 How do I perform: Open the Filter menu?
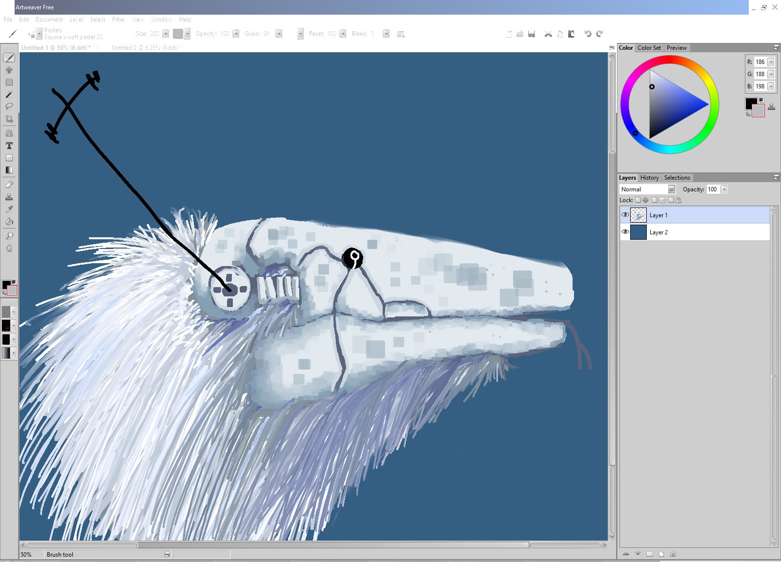(x=119, y=20)
